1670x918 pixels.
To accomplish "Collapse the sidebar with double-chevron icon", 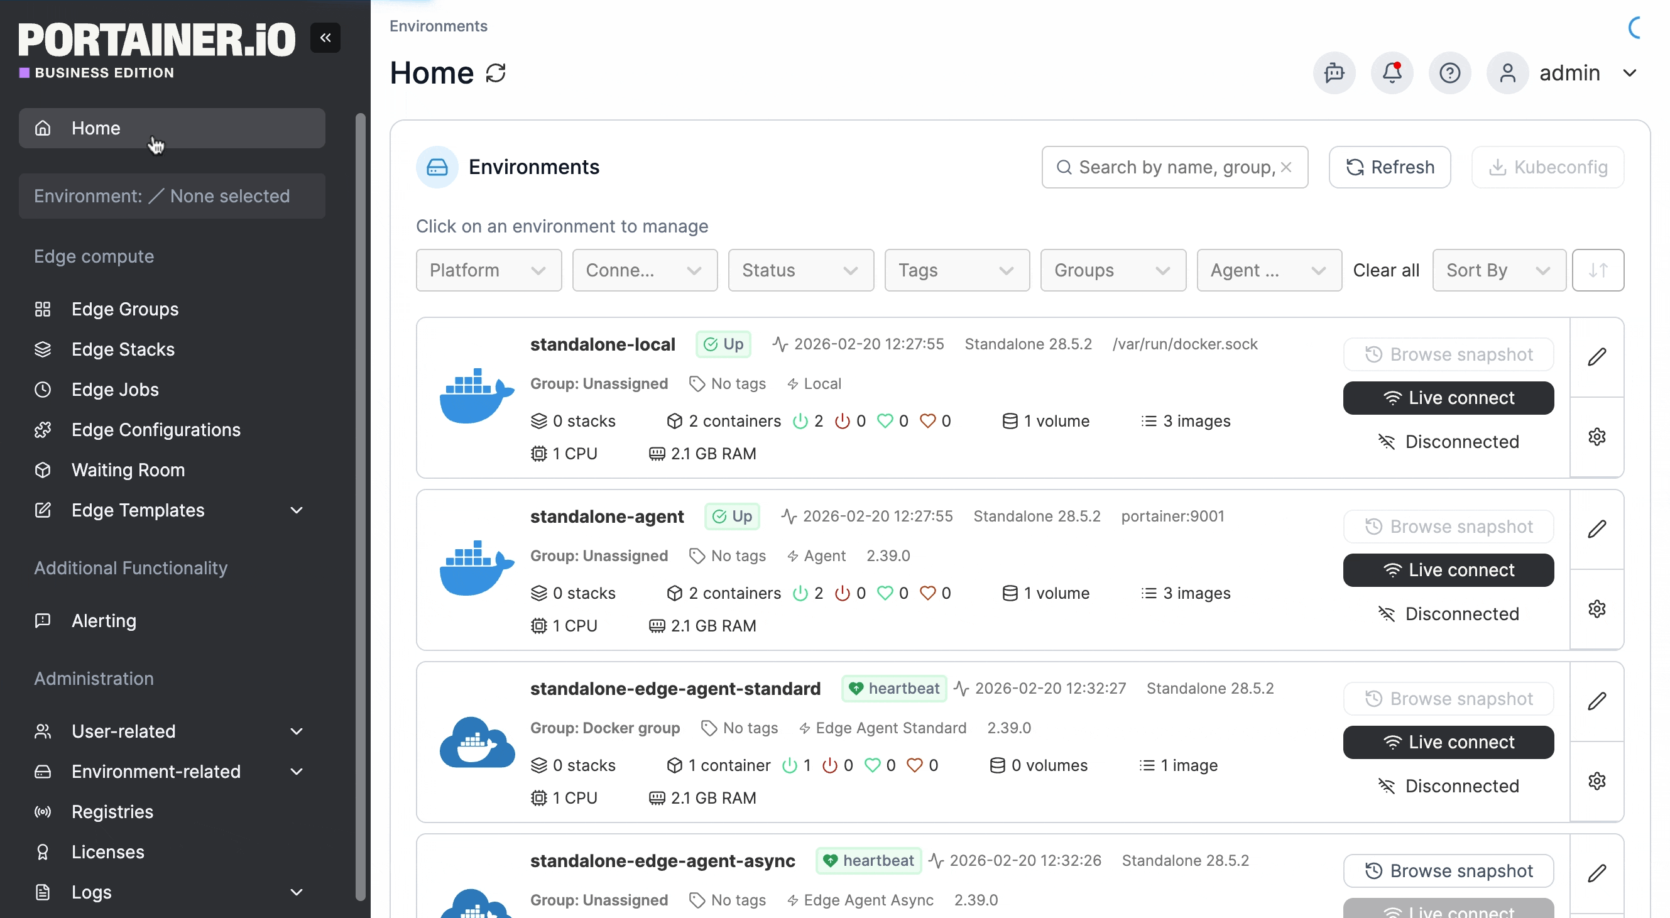I will coord(325,38).
